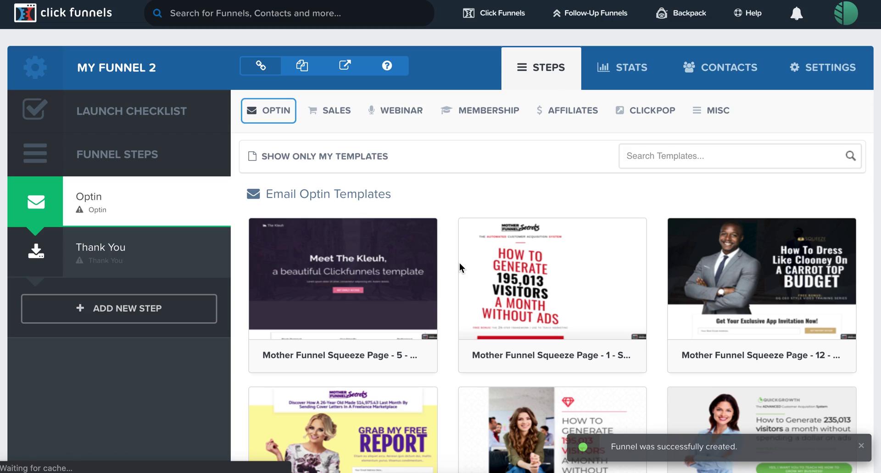Open the Help top menu
Image resolution: width=881 pixels, height=473 pixels.
point(747,13)
